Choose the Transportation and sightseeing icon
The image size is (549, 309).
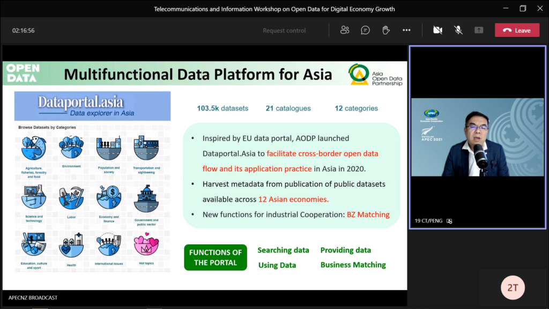pyautogui.click(x=146, y=148)
